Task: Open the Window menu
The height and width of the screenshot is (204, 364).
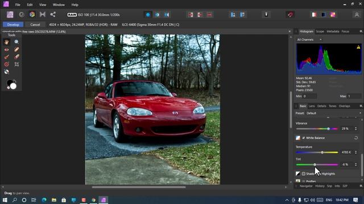Action: point(59,5)
